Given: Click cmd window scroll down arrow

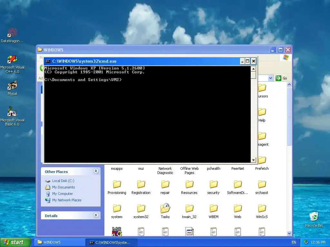Looking at the screenshot, I should point(253,160).
